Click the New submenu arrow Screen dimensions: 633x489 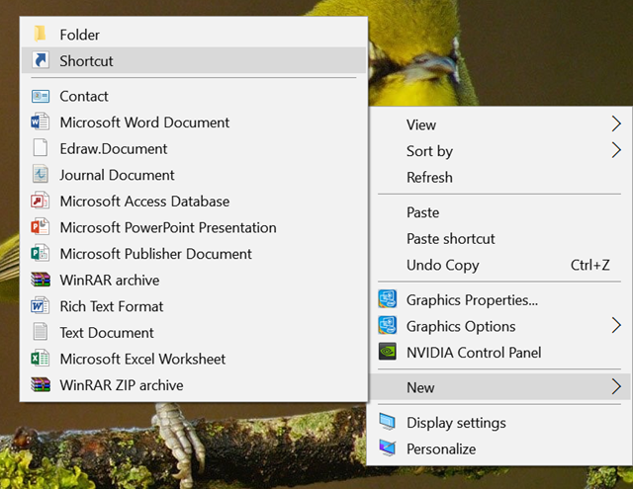pos(616,386)
